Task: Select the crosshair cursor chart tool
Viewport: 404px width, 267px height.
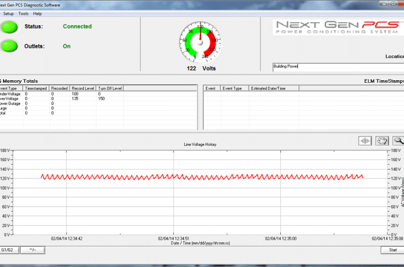Action: click(x=365, y=141)
